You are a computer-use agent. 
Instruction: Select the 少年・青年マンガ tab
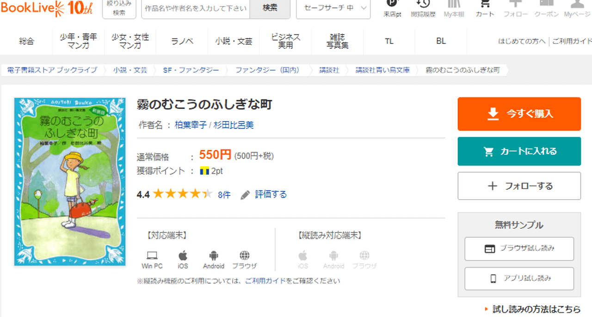click(78, 41)
